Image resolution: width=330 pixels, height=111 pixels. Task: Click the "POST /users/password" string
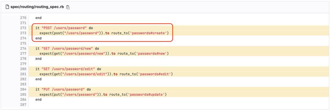click(64, 28)
